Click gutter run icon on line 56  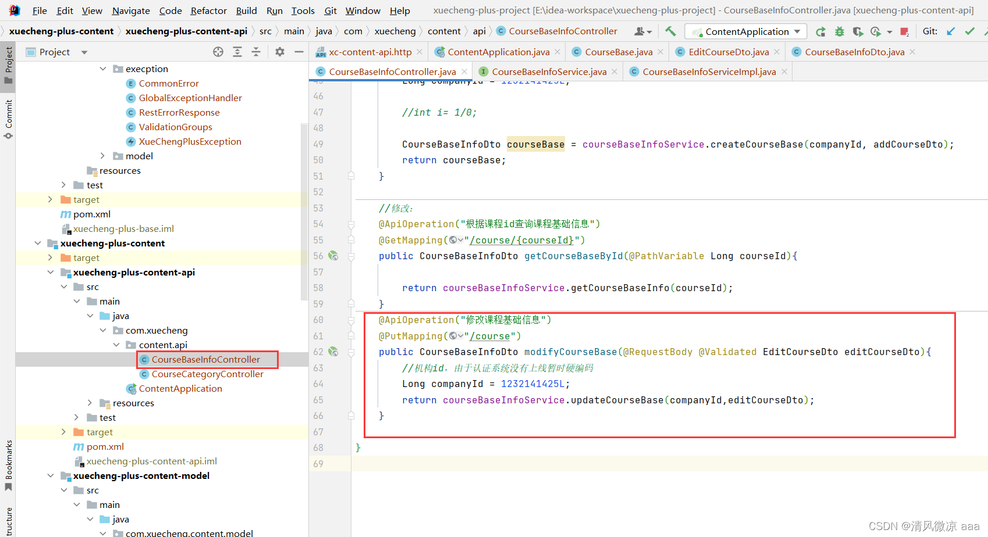point(333,256)
